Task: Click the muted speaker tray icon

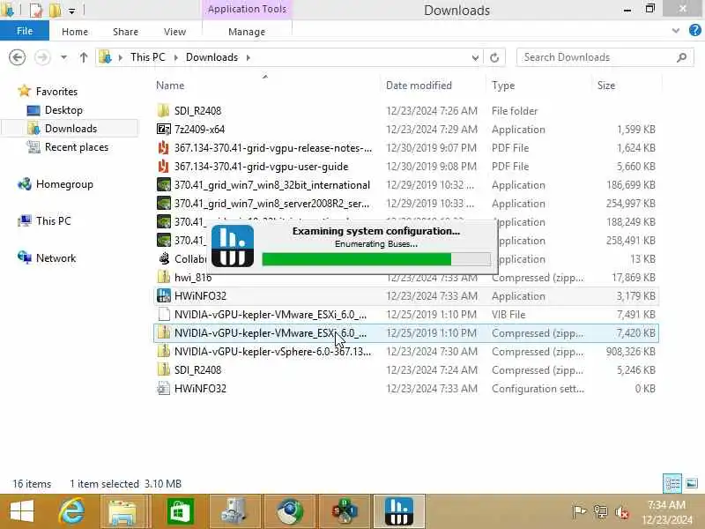Action: (622, 512)
